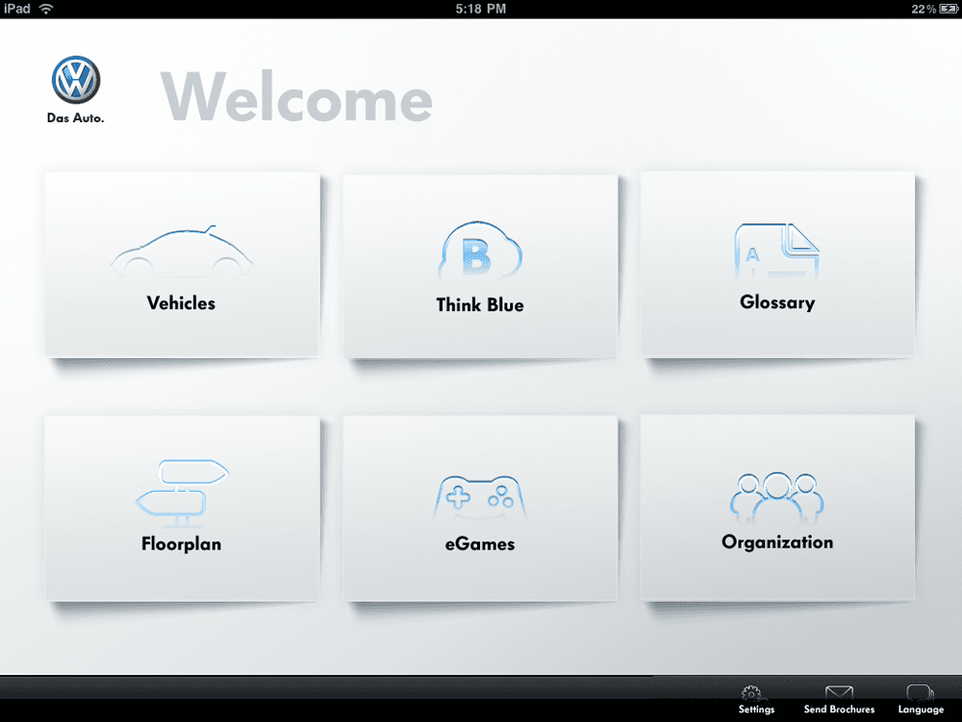Click the Volkswagen logo

coord(75,80)
